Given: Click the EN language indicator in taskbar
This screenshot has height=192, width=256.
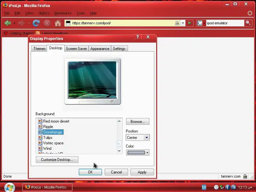Looking at the screenshot, I should point(204,187).
